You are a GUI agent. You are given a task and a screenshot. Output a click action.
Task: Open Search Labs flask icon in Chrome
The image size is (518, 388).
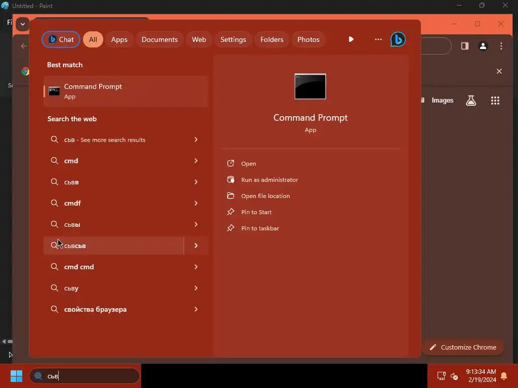(x=471, y=101)
